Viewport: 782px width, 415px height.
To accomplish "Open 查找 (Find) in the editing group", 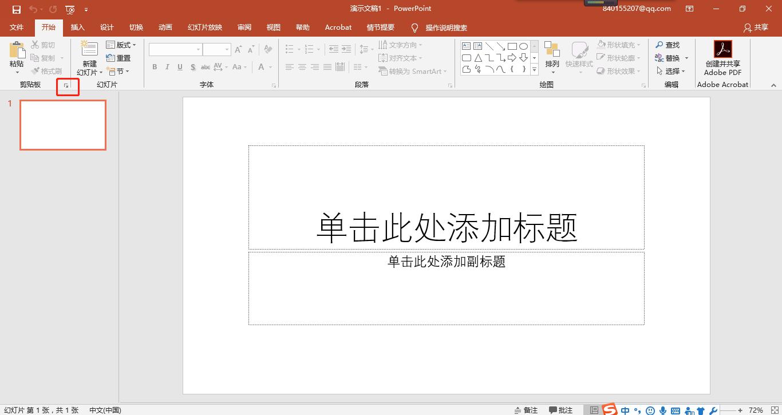I will pos(670,45).
